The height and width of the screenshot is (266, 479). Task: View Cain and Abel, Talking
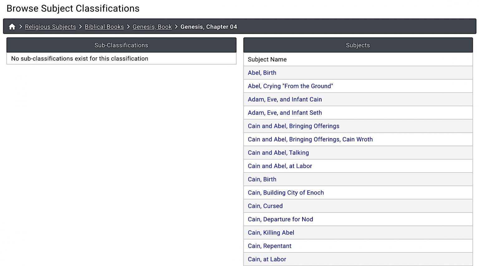point(278,153)
